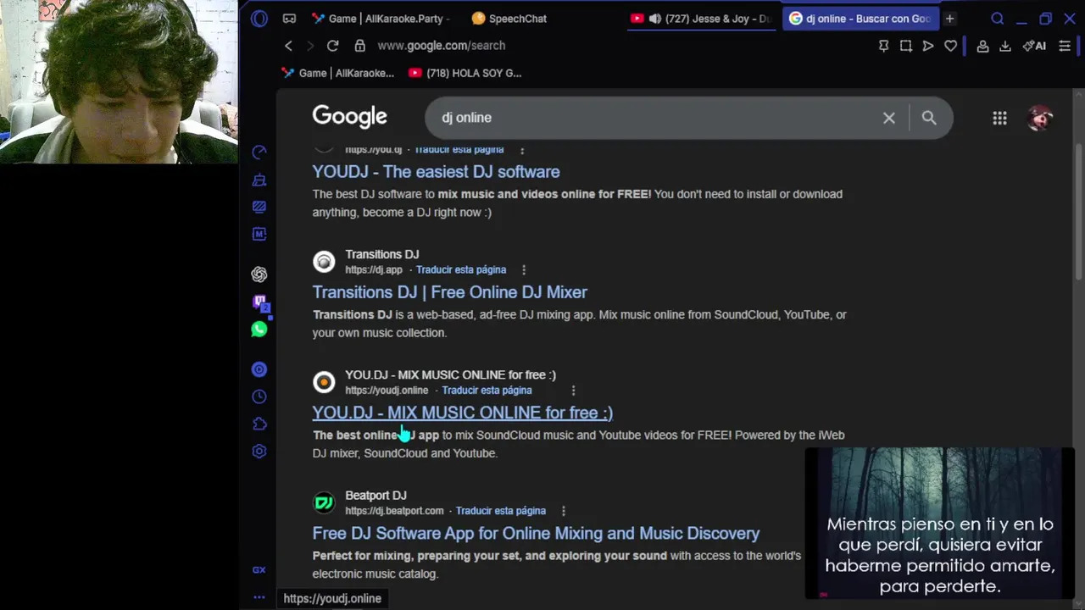Click the Transitions DJ favicon
The image size is (1085, 610).
coord(324,262)
